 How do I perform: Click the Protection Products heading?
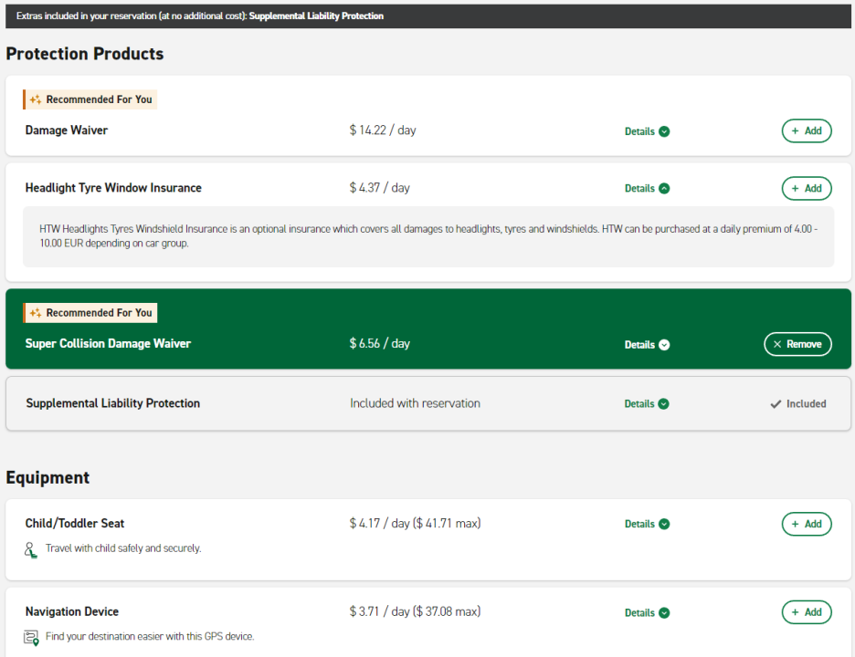tap(85, 54)
